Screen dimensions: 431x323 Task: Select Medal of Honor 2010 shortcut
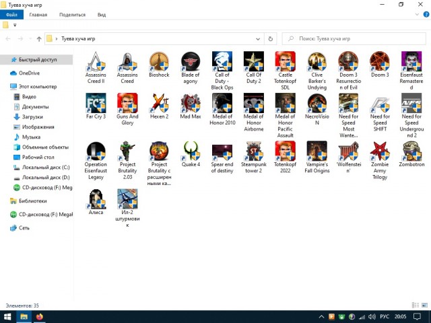coord(222,109)
